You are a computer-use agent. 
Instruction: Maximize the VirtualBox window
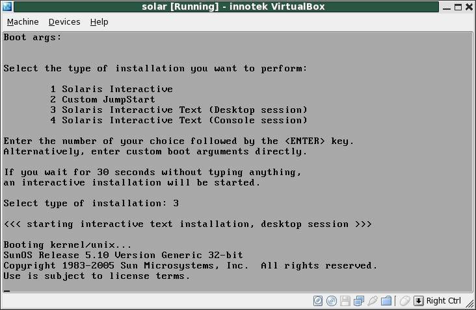click(x=456, y=6)
